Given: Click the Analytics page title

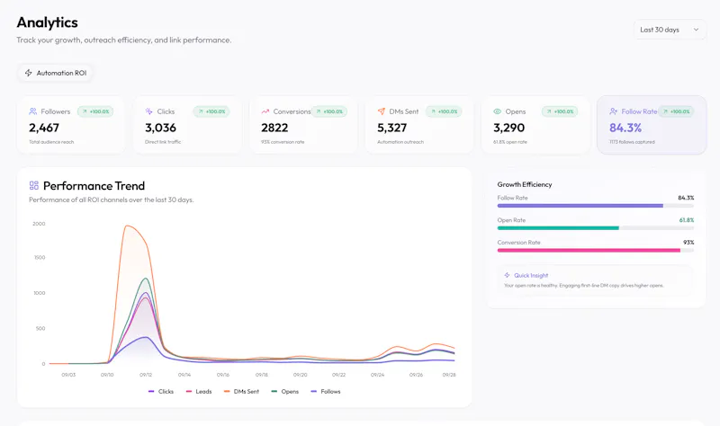Looking at the screenshot, I should tap(48, 22).
